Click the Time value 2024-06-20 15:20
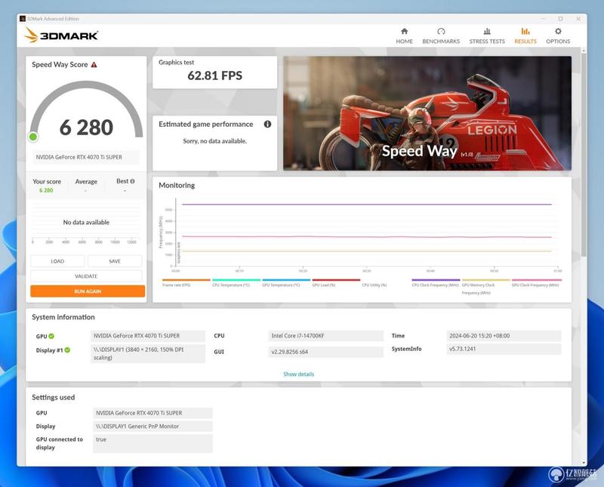604x487 pixels. pos(504,335)
